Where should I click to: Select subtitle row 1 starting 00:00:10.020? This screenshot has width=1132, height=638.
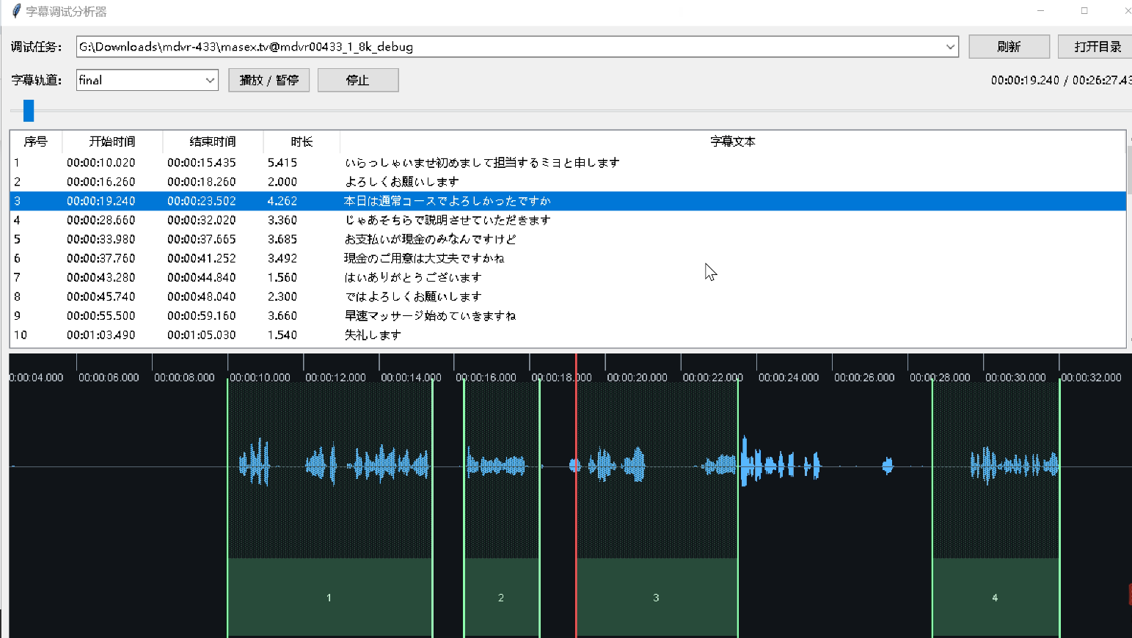click(x=568, y=163)
